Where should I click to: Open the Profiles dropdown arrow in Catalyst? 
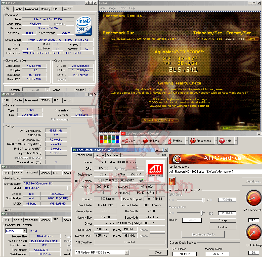pos(187,141)
